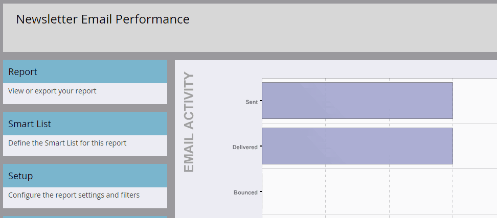Open the Report tile
497x218 pixels.
coord(85,72)
